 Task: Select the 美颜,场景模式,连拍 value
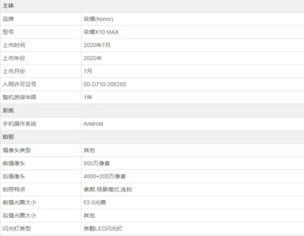108,189
